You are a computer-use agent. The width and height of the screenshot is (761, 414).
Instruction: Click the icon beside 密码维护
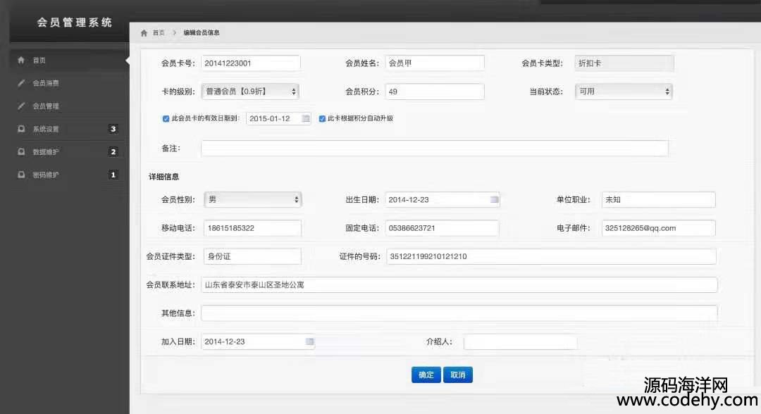tap(21, 175)
